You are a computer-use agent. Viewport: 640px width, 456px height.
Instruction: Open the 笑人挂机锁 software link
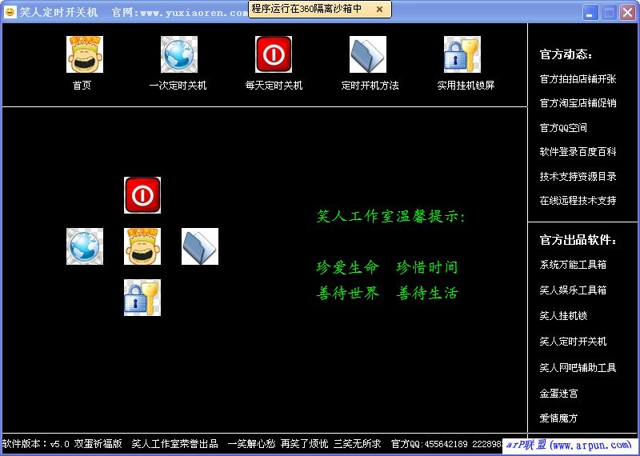click(x=563, y=315)
